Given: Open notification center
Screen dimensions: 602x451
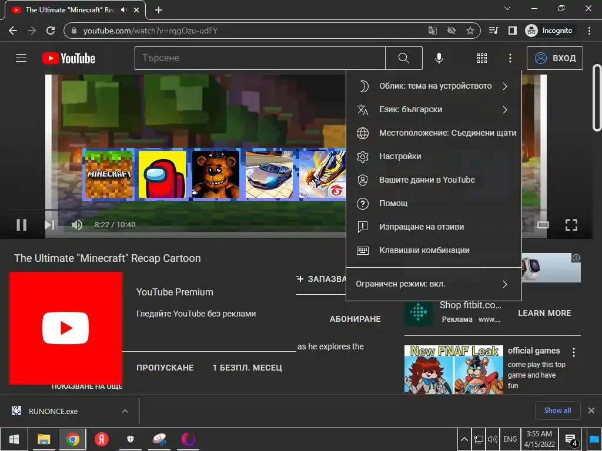Looking at the screenshot, I should click(x=571, y=439).
